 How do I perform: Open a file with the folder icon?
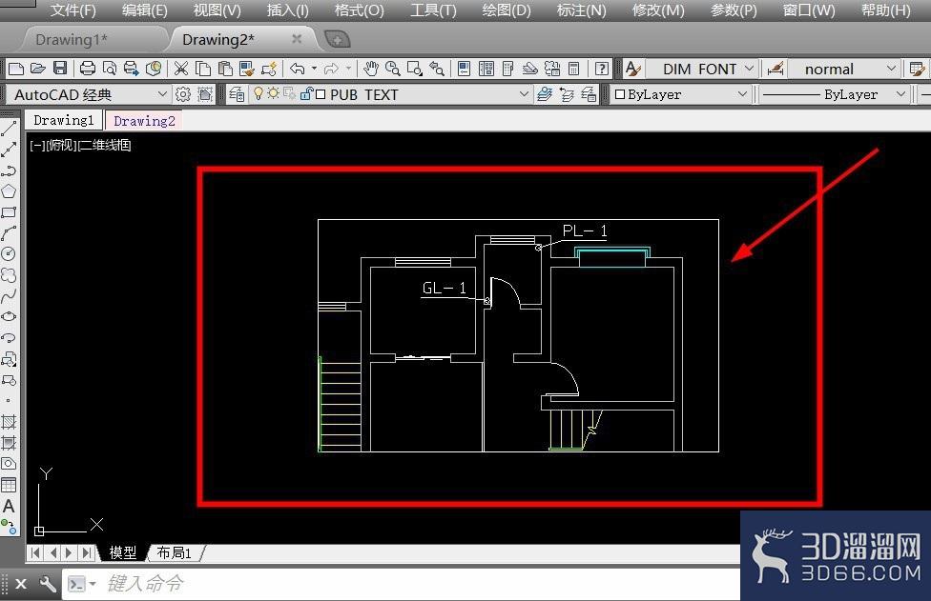[x=38, y=69]
